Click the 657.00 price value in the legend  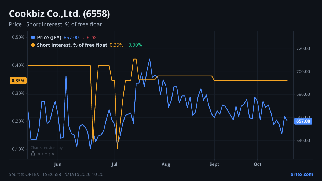(x=71, y=38)
